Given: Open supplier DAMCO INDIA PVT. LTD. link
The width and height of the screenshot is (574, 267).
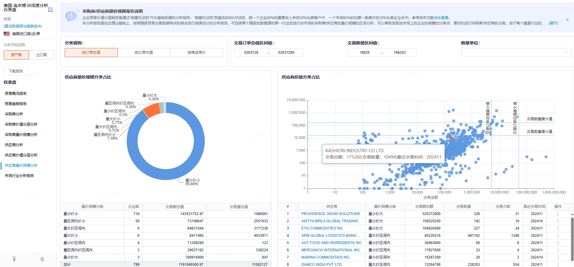Looking at the screenshot, I should [322, 265].
